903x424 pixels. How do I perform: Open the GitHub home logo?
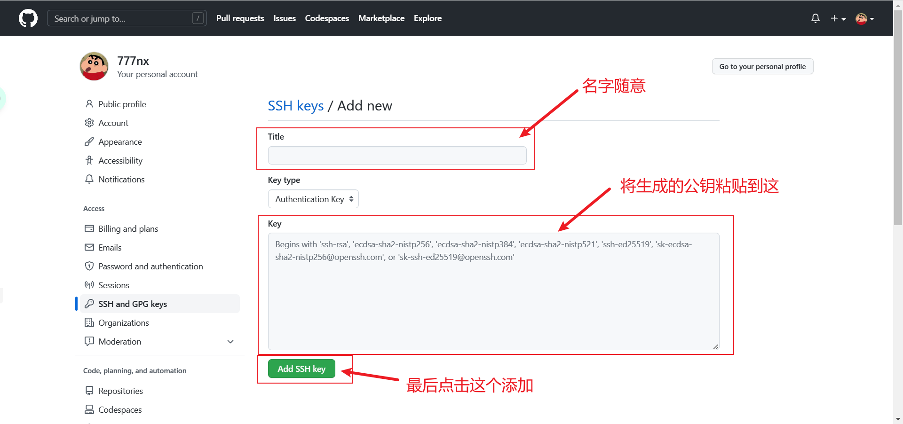(x=28, y=18)
